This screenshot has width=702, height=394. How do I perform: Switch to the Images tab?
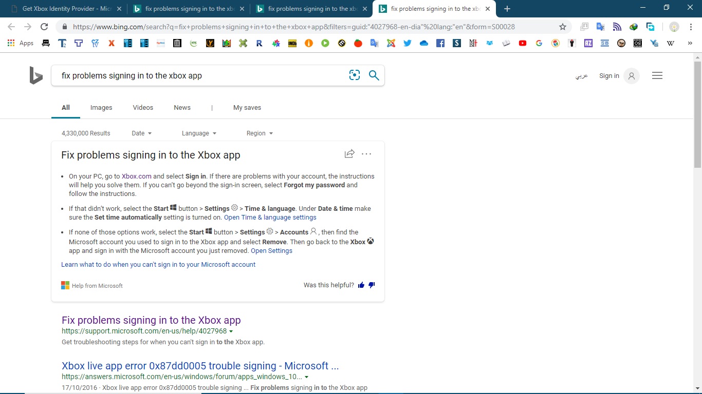click(101, 108)
